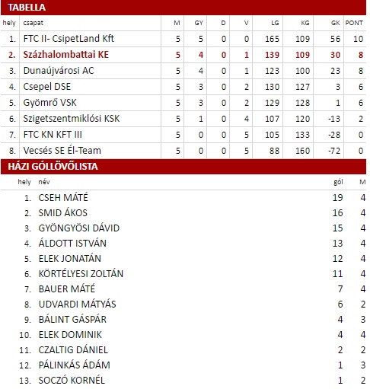Select the HÁZI GÓLLÖVŐLISTA header bar

click(183, 167)
